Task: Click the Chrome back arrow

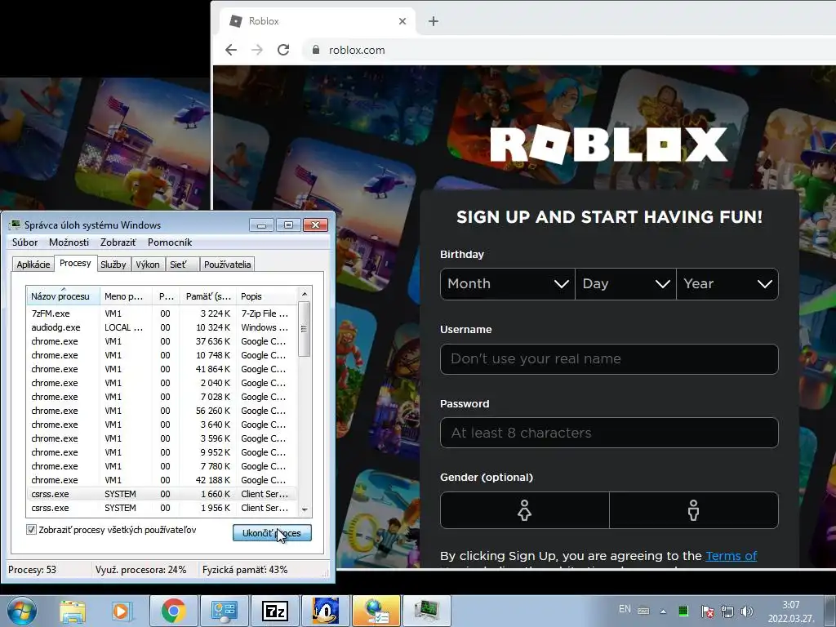Action: coord(231,50)
